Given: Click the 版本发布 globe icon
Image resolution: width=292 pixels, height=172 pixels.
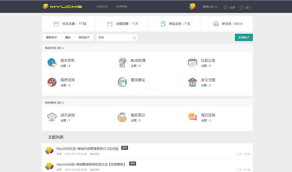Looking at the screenshot, I should (52, 63).
